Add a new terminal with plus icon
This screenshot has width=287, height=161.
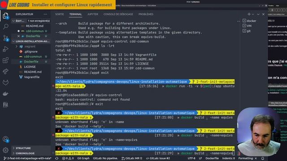pyautogui.click(x=249, y=14)
